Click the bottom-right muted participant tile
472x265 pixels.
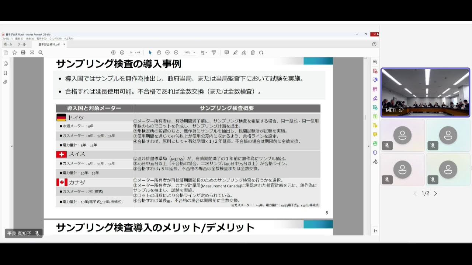[448, 169]
